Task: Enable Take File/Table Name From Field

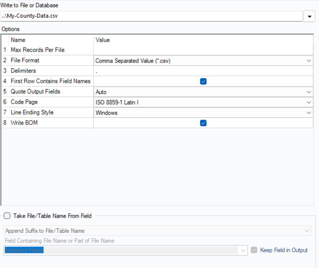Action: click(x=7, y=216)
